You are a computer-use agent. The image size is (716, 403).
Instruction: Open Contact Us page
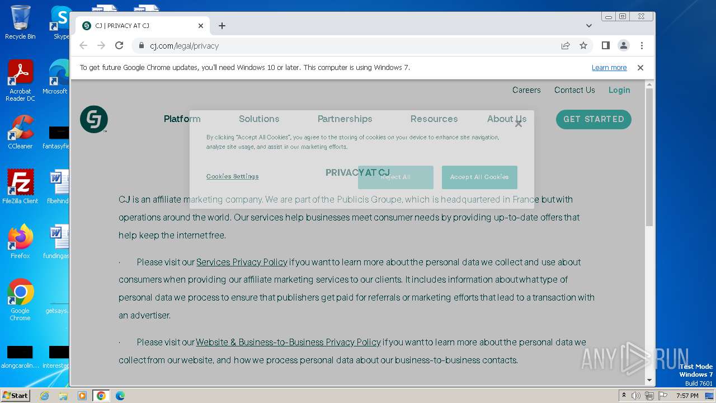pos(574,90)
